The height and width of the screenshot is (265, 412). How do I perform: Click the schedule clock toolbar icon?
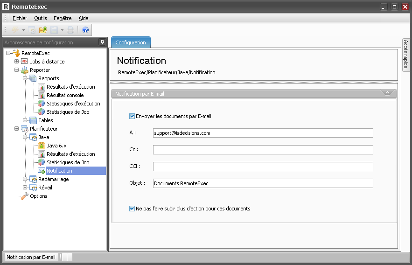pos(32,30)
